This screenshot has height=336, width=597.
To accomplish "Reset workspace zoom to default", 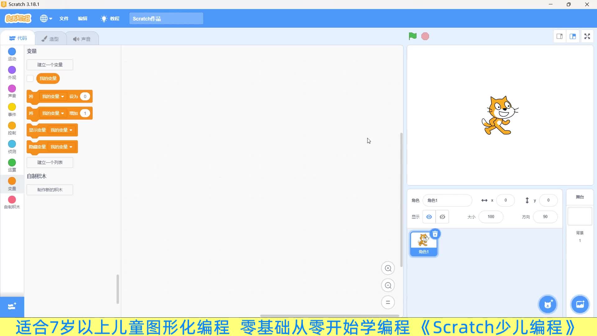I will 388,302.
